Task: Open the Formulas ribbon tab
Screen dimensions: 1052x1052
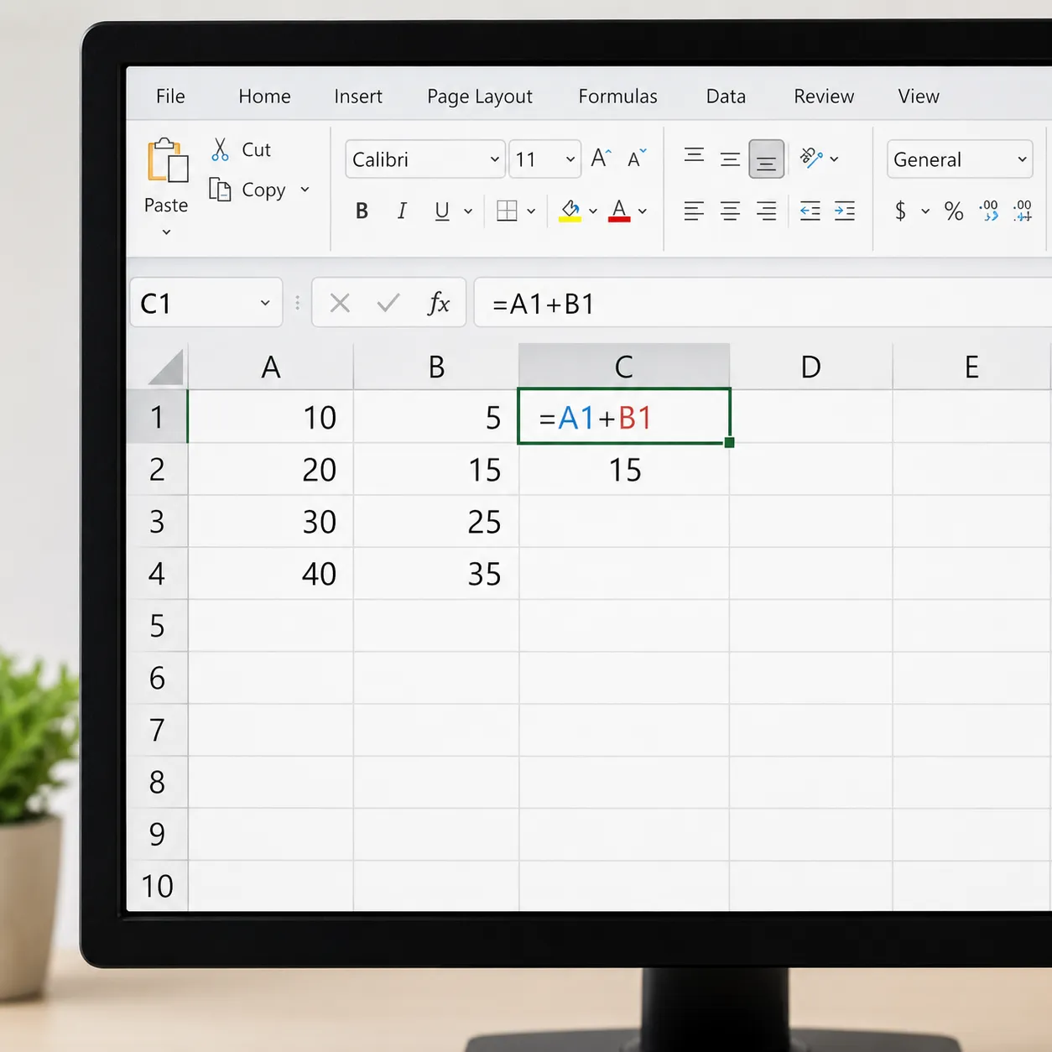Action: [x=617, y=96]
